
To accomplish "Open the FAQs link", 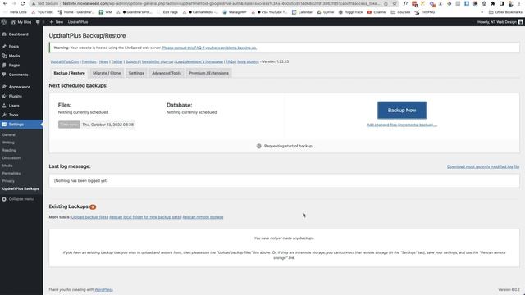I will pyautogui.click(x=230, y=62).
